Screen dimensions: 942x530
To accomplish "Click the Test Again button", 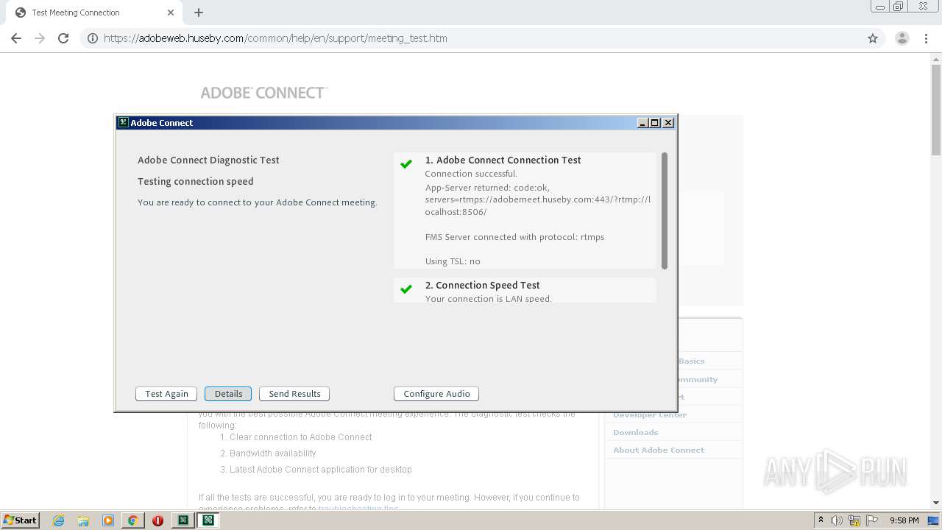I will point(166,394).
